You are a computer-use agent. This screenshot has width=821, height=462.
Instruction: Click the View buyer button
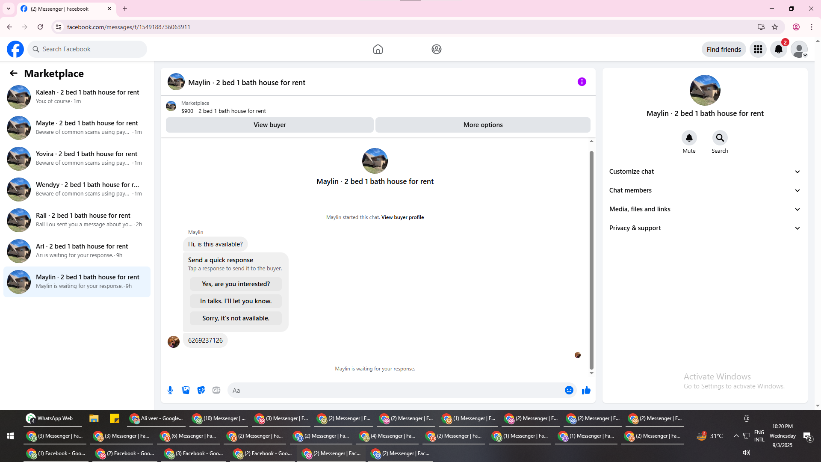tap(270, 125)
